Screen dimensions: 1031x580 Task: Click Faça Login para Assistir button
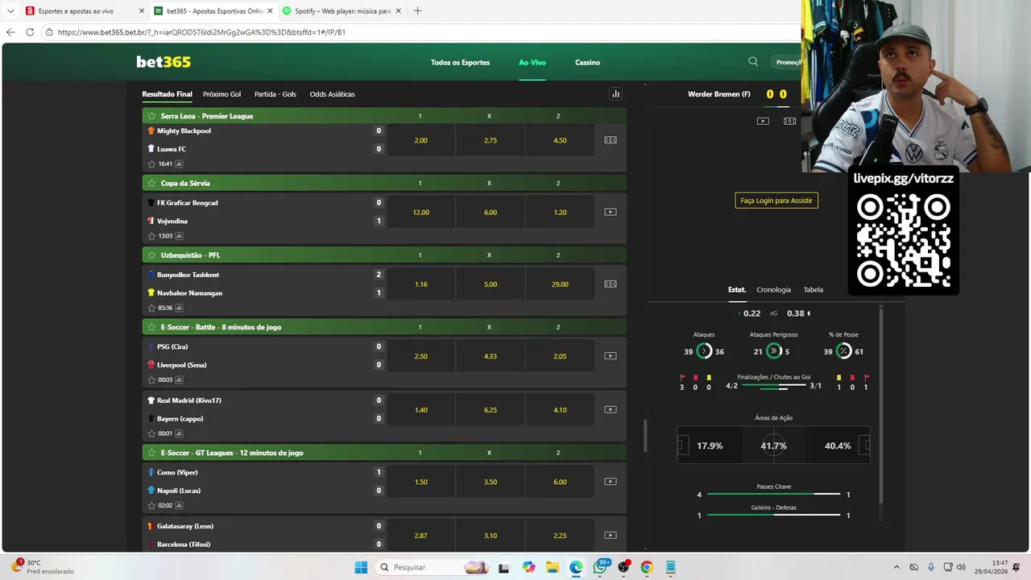coord(776,200)
